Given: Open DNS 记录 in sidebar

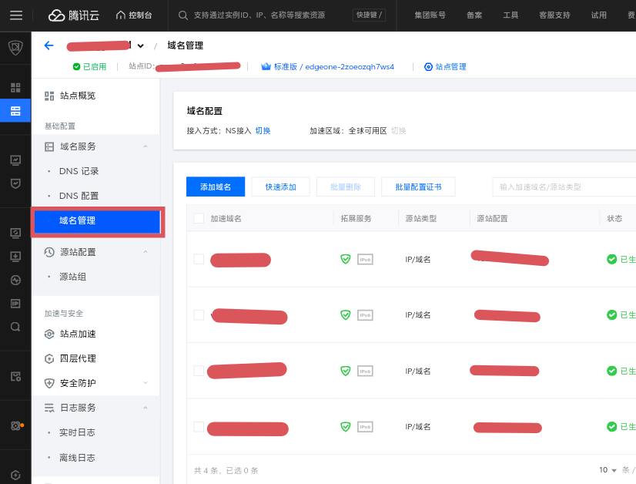Looking at the screenshot, I should tap(79, 171).
